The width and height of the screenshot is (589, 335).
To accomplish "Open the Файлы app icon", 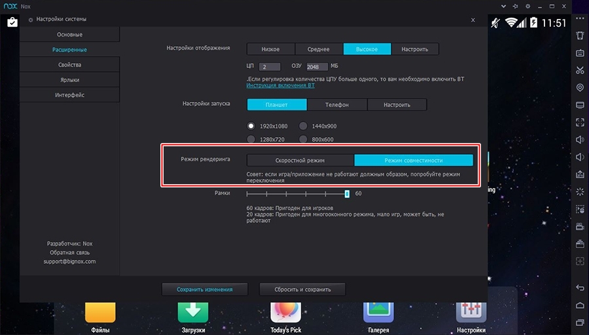I will (x=100, y=313).
